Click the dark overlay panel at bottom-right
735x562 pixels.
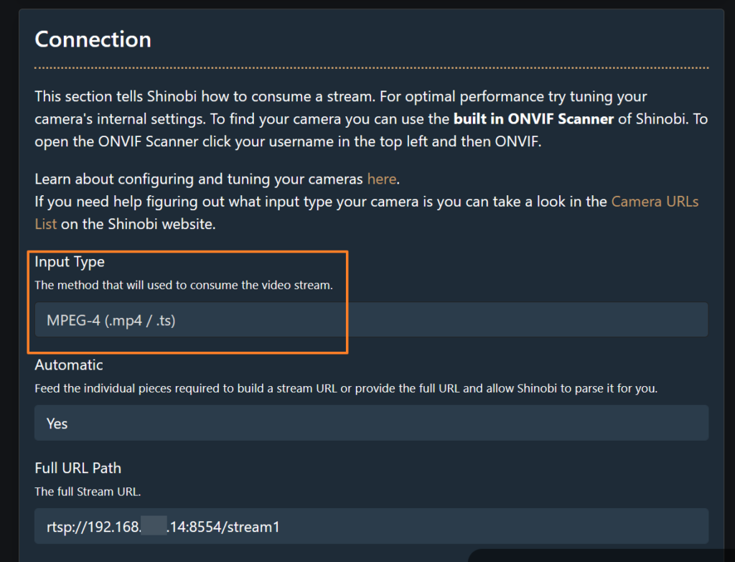coord(603,555)
